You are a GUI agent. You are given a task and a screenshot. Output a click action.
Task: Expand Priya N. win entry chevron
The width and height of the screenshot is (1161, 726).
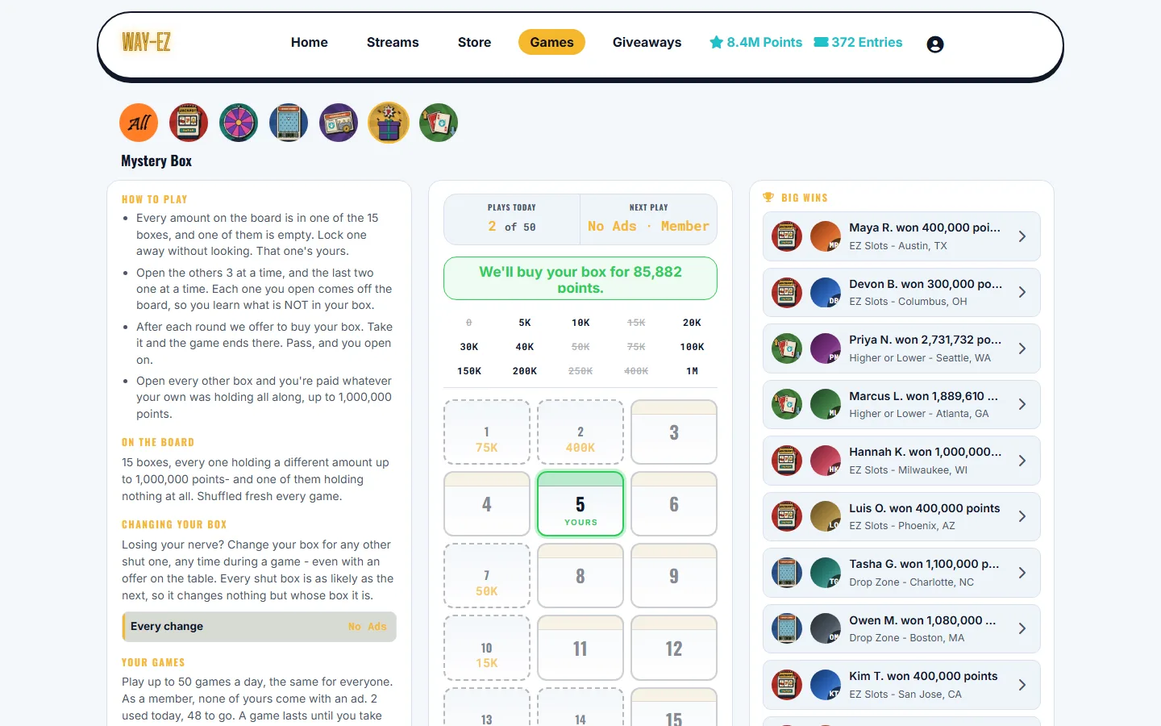point(1022,348)
